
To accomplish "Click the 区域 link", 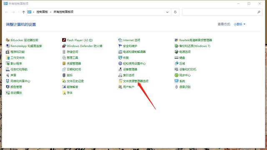I will click(182, 63).
